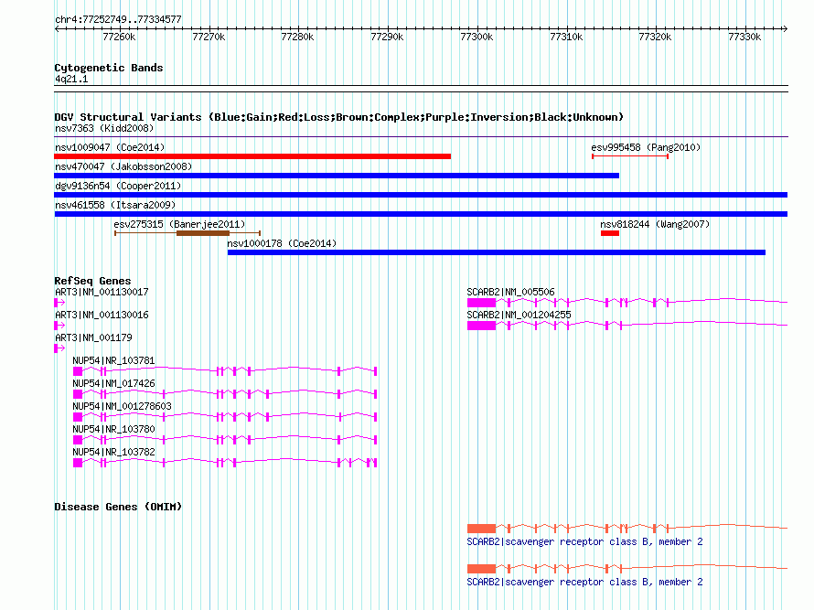Open the NUP54|NR_103782 label
814x610 pixels.
[x=113, y=452]
